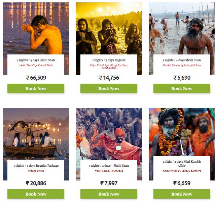The image size is (217, 204).
Task: Select 2 nights / 3 days Regular title
Action: pos(109,60)
